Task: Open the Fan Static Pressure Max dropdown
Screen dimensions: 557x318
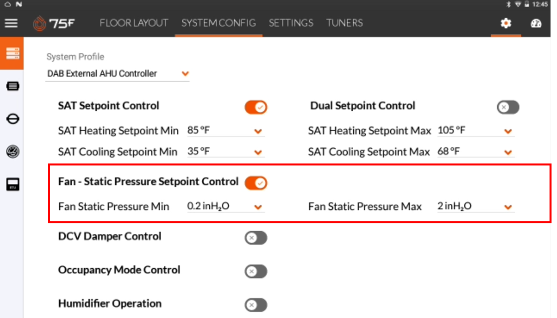Action: (x=507, y=206)
